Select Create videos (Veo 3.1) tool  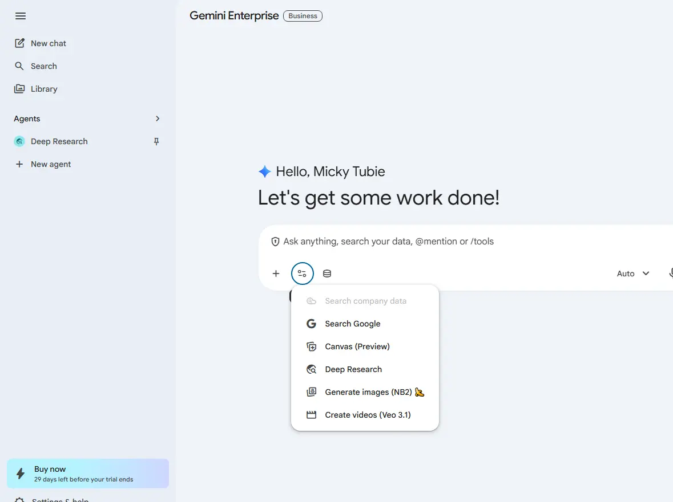coord(365,415)
